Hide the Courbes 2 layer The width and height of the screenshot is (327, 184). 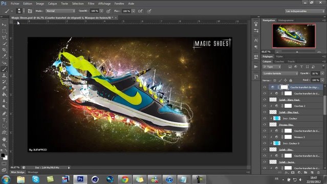265,106
